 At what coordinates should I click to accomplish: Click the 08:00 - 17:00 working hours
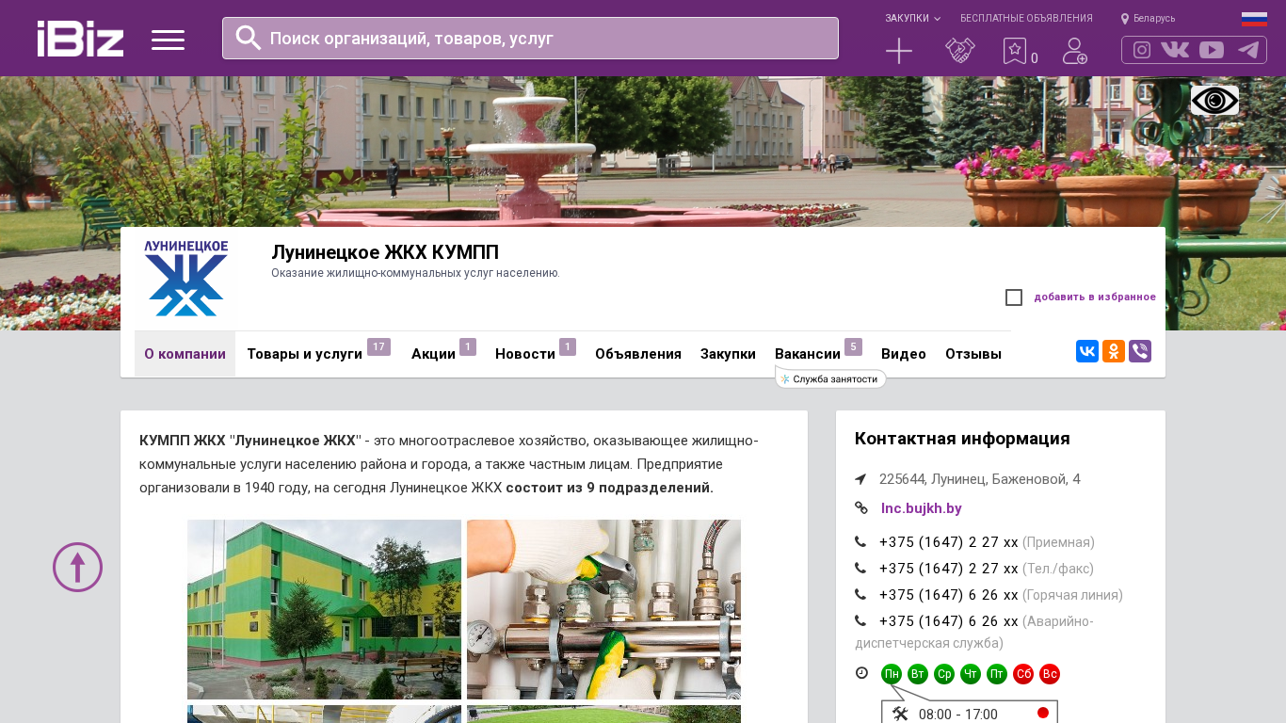point(958,715)
